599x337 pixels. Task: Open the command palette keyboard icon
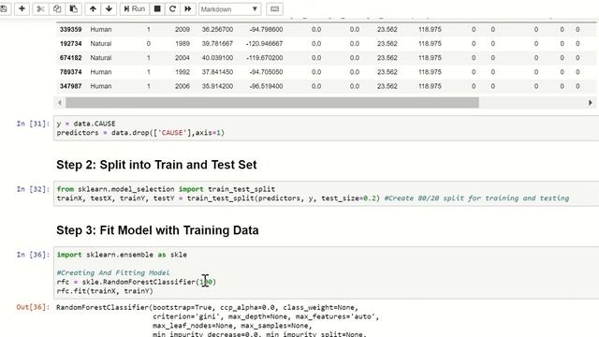point(274,8)
